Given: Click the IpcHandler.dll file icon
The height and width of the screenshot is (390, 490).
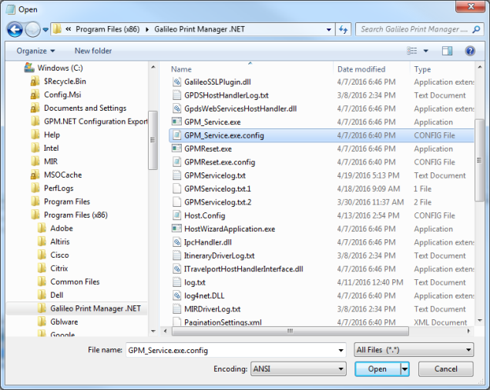Looking at the screenshot, I should point(176,242).
